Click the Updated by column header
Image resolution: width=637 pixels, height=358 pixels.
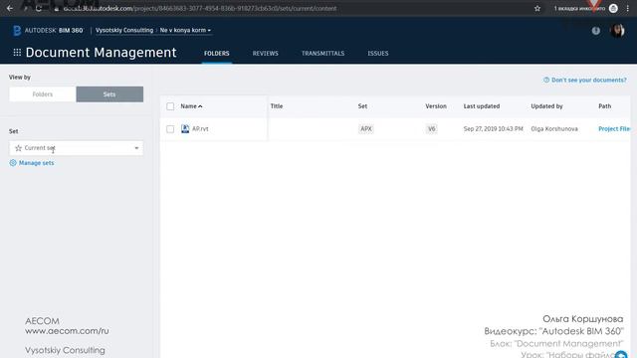(546, 106)
